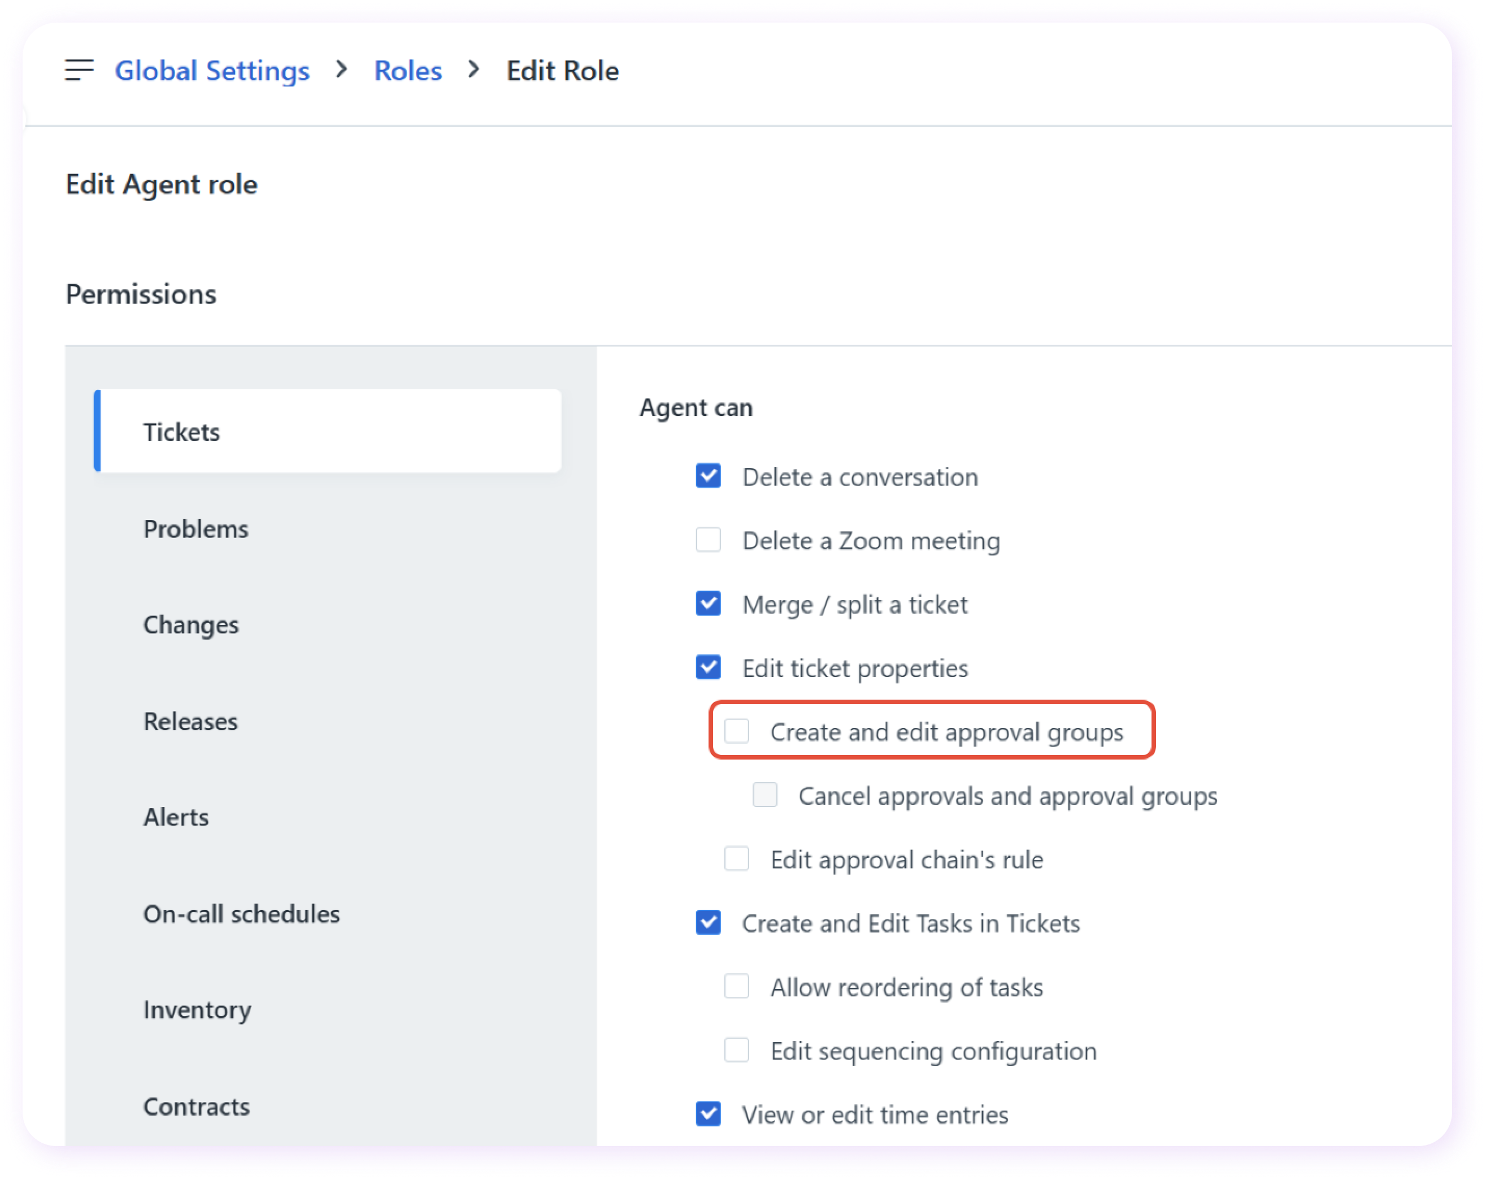The image size is (1486, 1180).
Task: Toggle Merge / split a ticket checkbox
Action: tap(708, 604)
